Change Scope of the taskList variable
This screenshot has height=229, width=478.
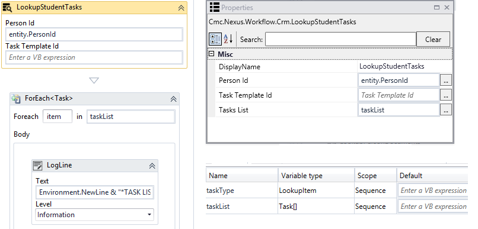point(375,207)
